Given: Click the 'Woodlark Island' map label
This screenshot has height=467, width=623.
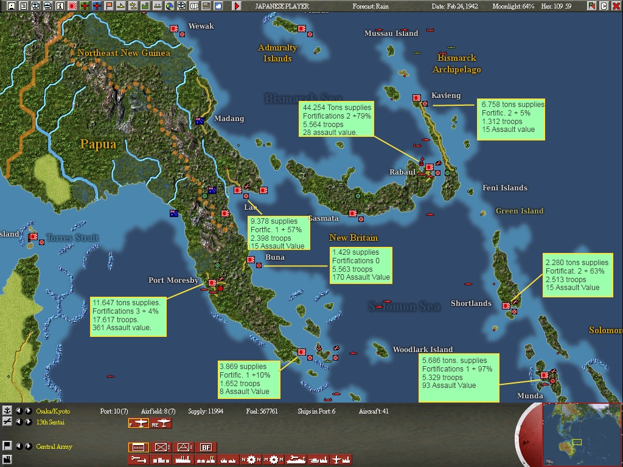Looking at the screenshot, I should click(x=423, y=350).
